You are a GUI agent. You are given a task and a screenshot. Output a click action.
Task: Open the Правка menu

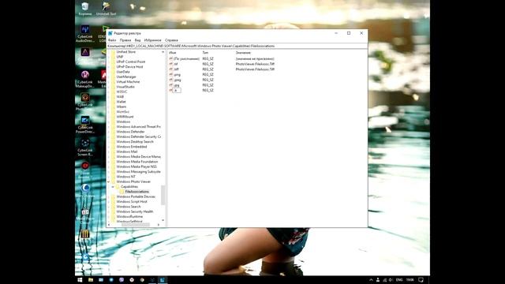coord(125,40)
